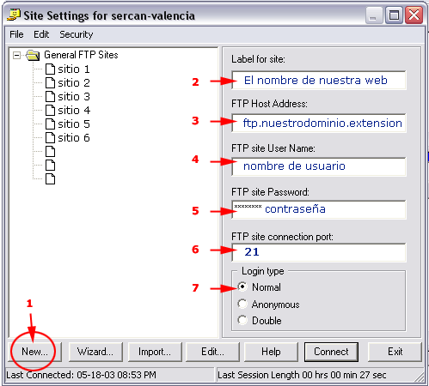The height and width of the screenshot is (386, 429).
Task: Click the sitio 5 page icon
Action: (x=50, y=124)
